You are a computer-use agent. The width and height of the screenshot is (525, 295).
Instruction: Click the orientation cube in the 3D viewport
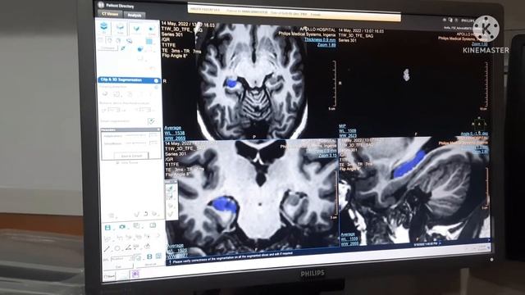479,124
